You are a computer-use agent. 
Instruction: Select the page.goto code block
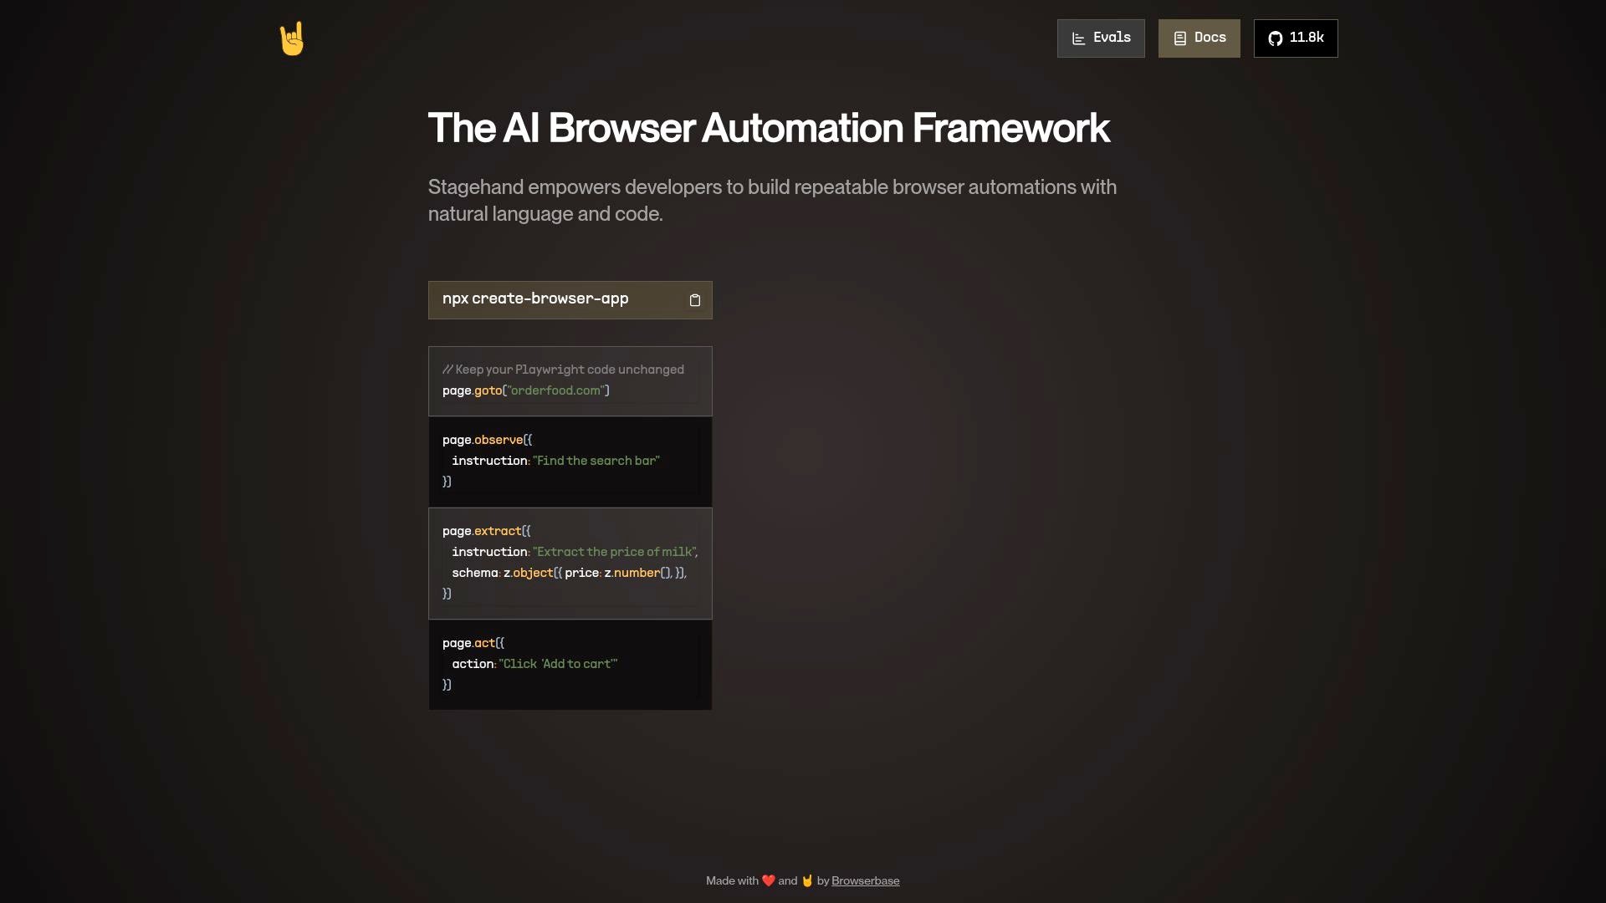pyautogui.click(x=570, y=381)
